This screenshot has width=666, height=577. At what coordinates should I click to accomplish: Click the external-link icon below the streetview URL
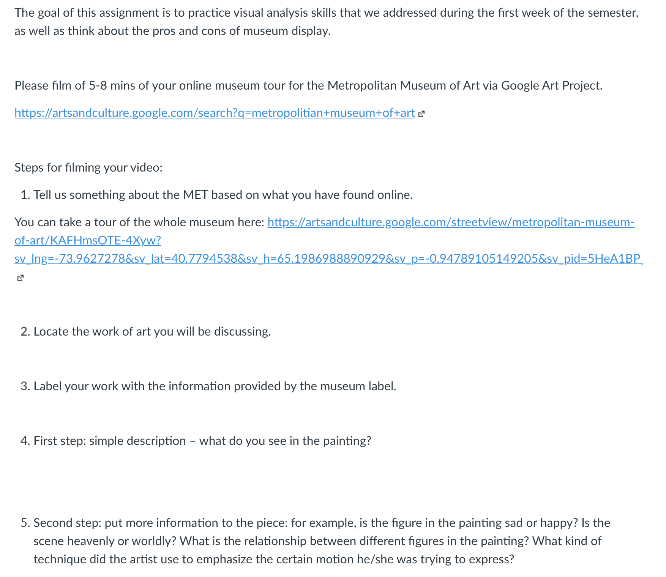21,278
